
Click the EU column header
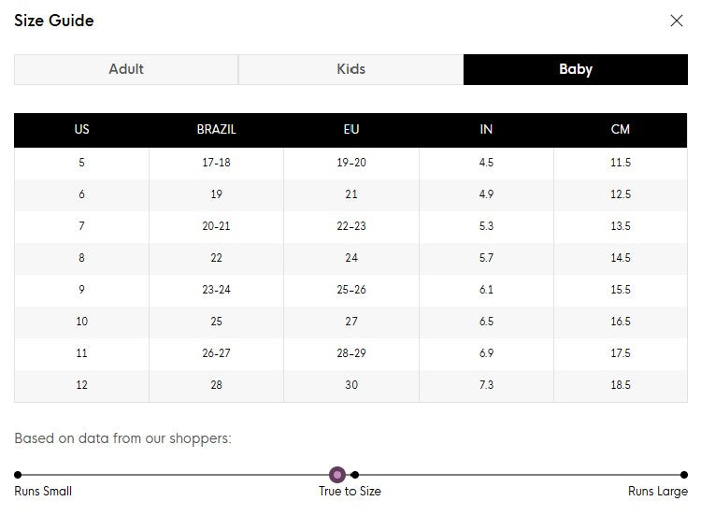351,130
